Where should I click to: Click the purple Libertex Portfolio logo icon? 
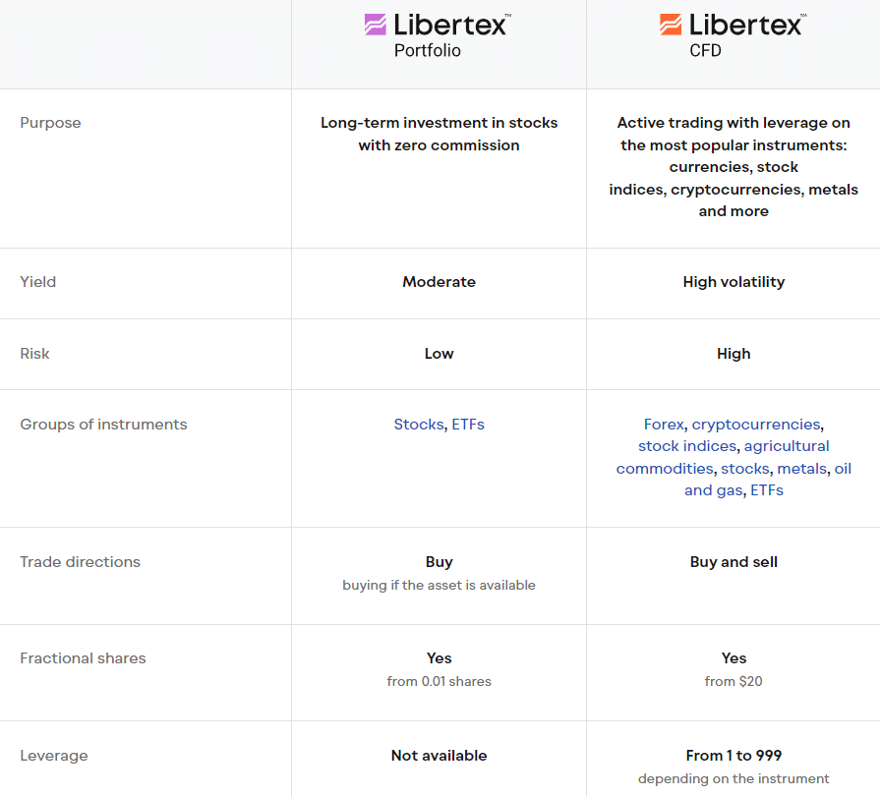[x=375, y=25]
